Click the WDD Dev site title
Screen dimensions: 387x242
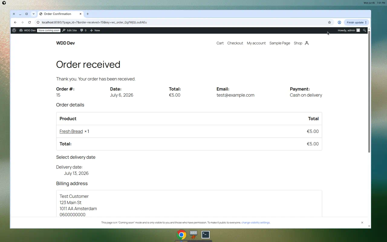[x=65, y=43]
